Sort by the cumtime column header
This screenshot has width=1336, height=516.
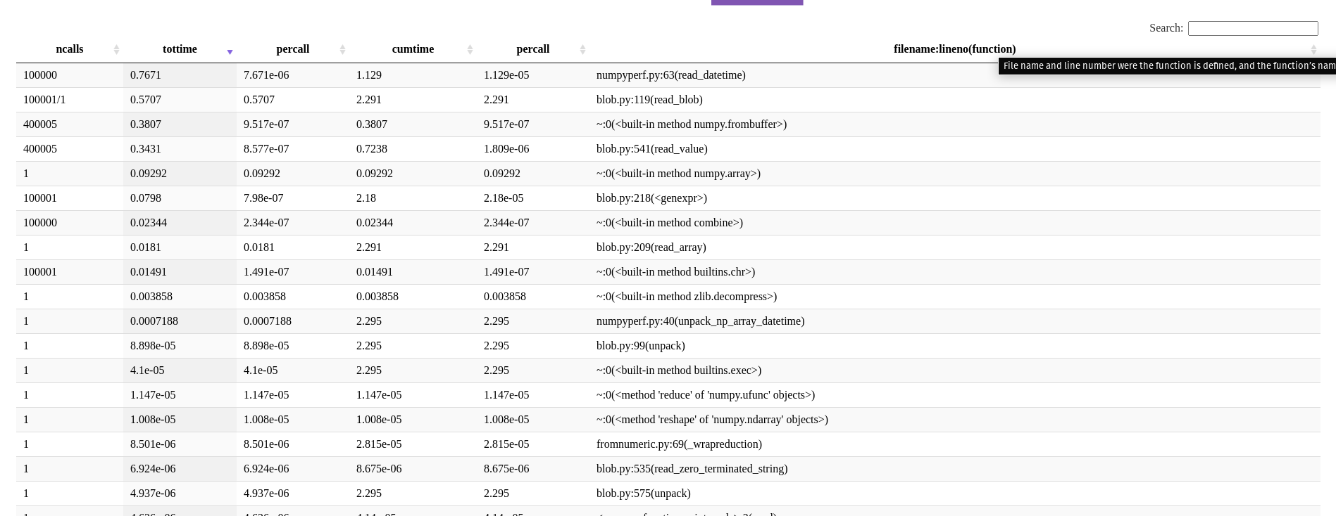(413, 49)
